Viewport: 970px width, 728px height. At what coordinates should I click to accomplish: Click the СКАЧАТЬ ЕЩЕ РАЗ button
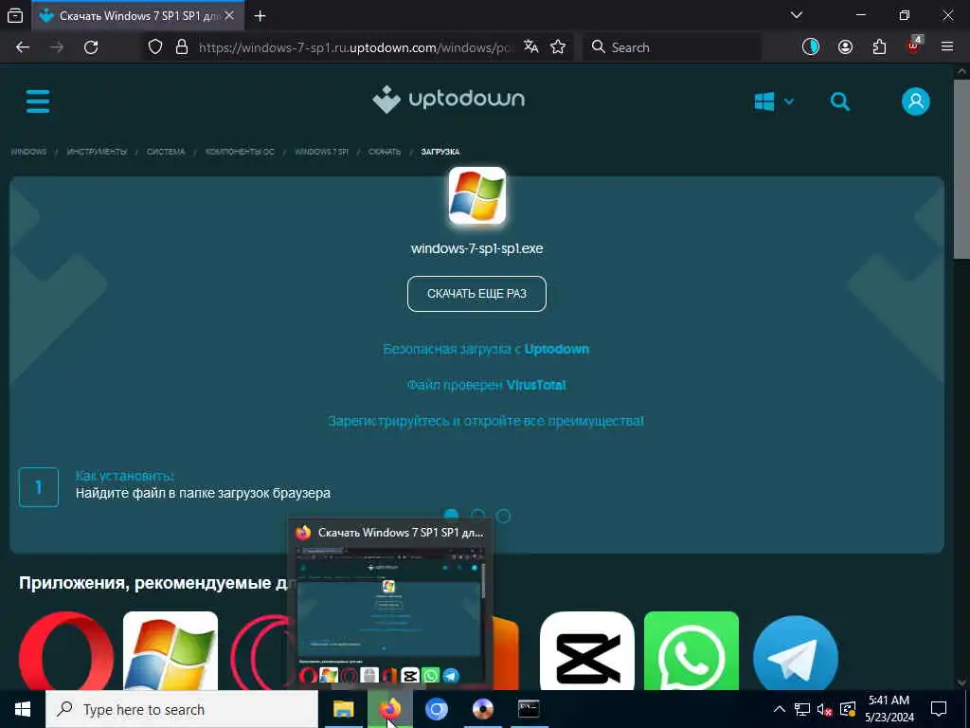tap(477, 294)
